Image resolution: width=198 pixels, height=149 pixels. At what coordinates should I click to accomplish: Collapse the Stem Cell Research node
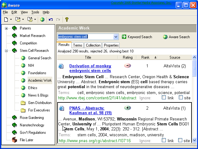(x=6, y=51)
